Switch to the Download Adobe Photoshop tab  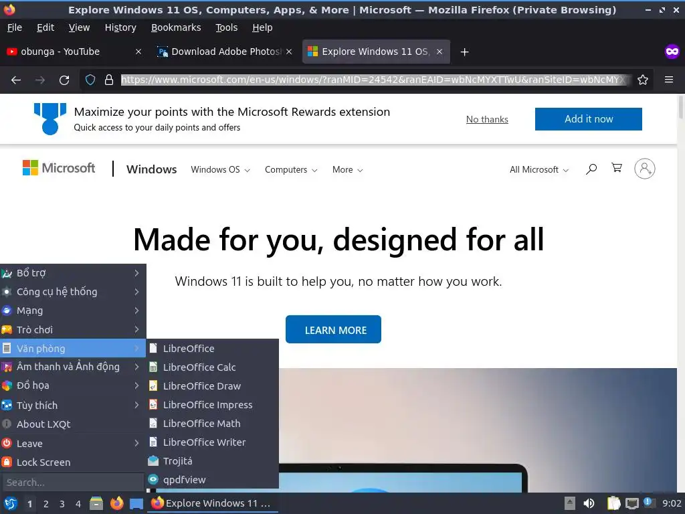click(223, 52)
